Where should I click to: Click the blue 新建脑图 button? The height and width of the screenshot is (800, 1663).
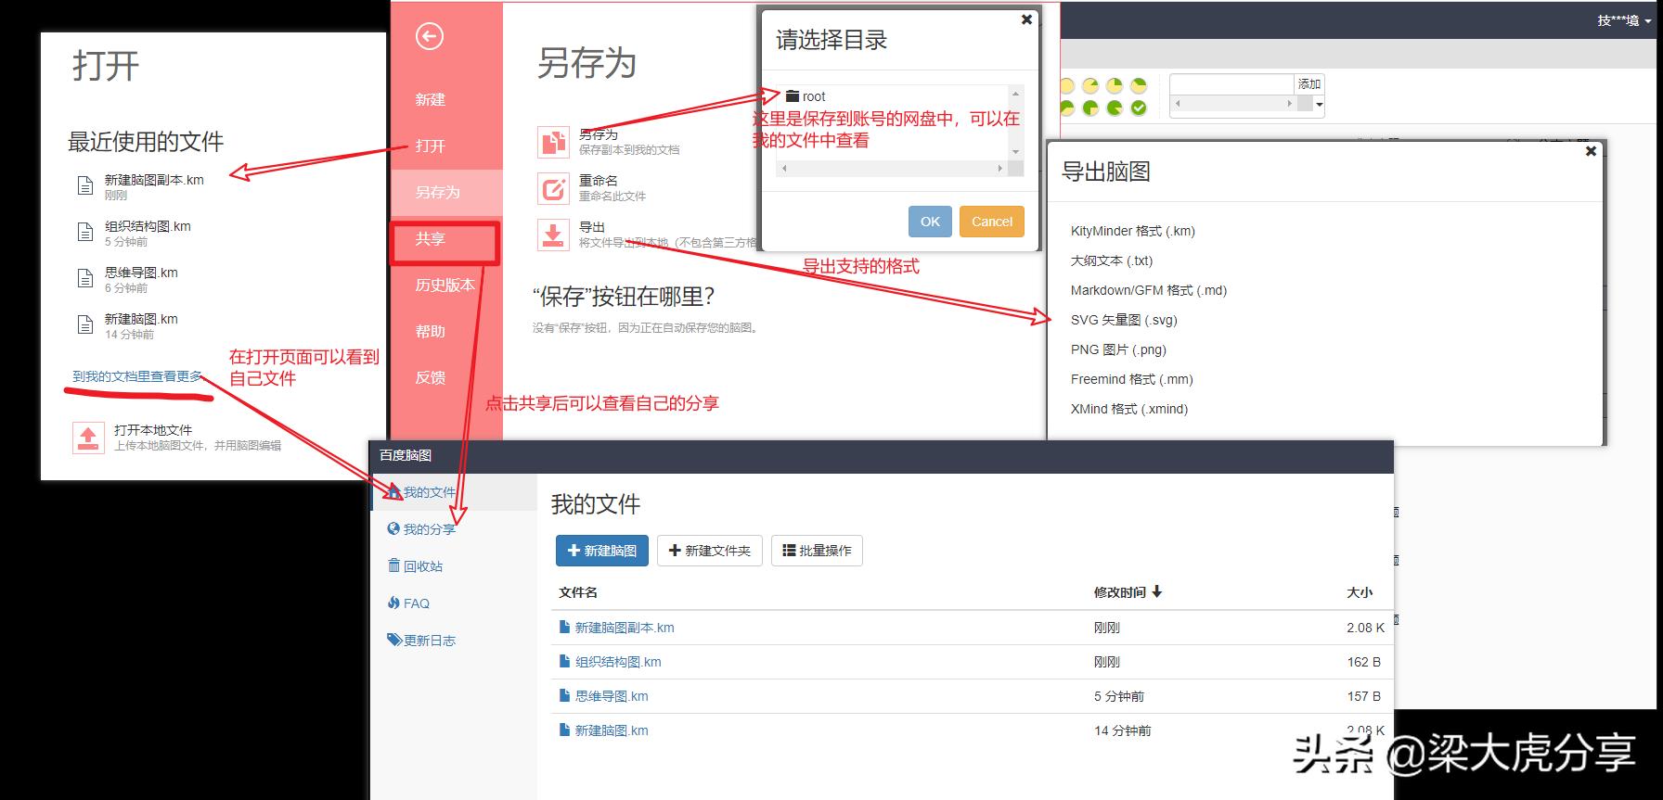pos(602,551)
